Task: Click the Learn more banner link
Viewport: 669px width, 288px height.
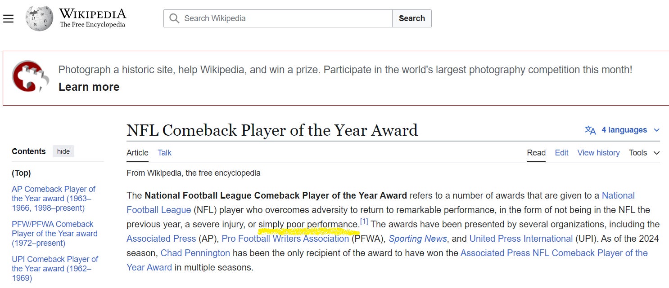Action: tap(88, 87)
